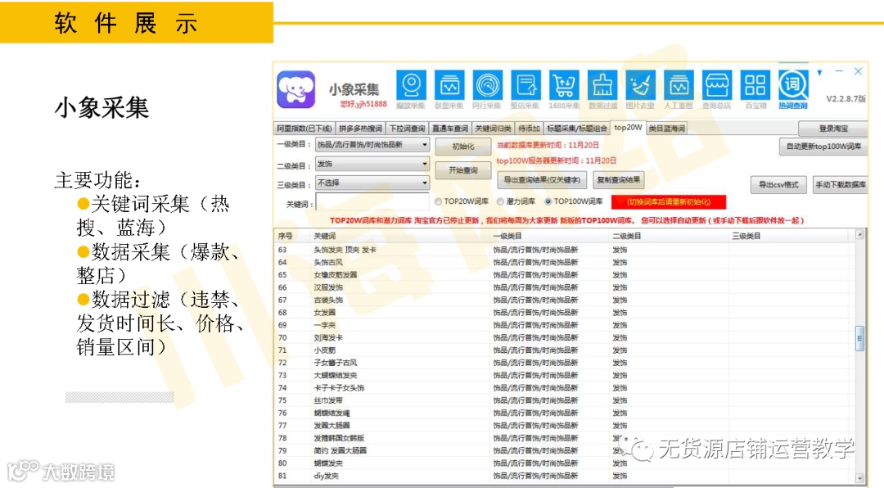Switch to the 阿里指数(已下线) tab

(304, 129)
